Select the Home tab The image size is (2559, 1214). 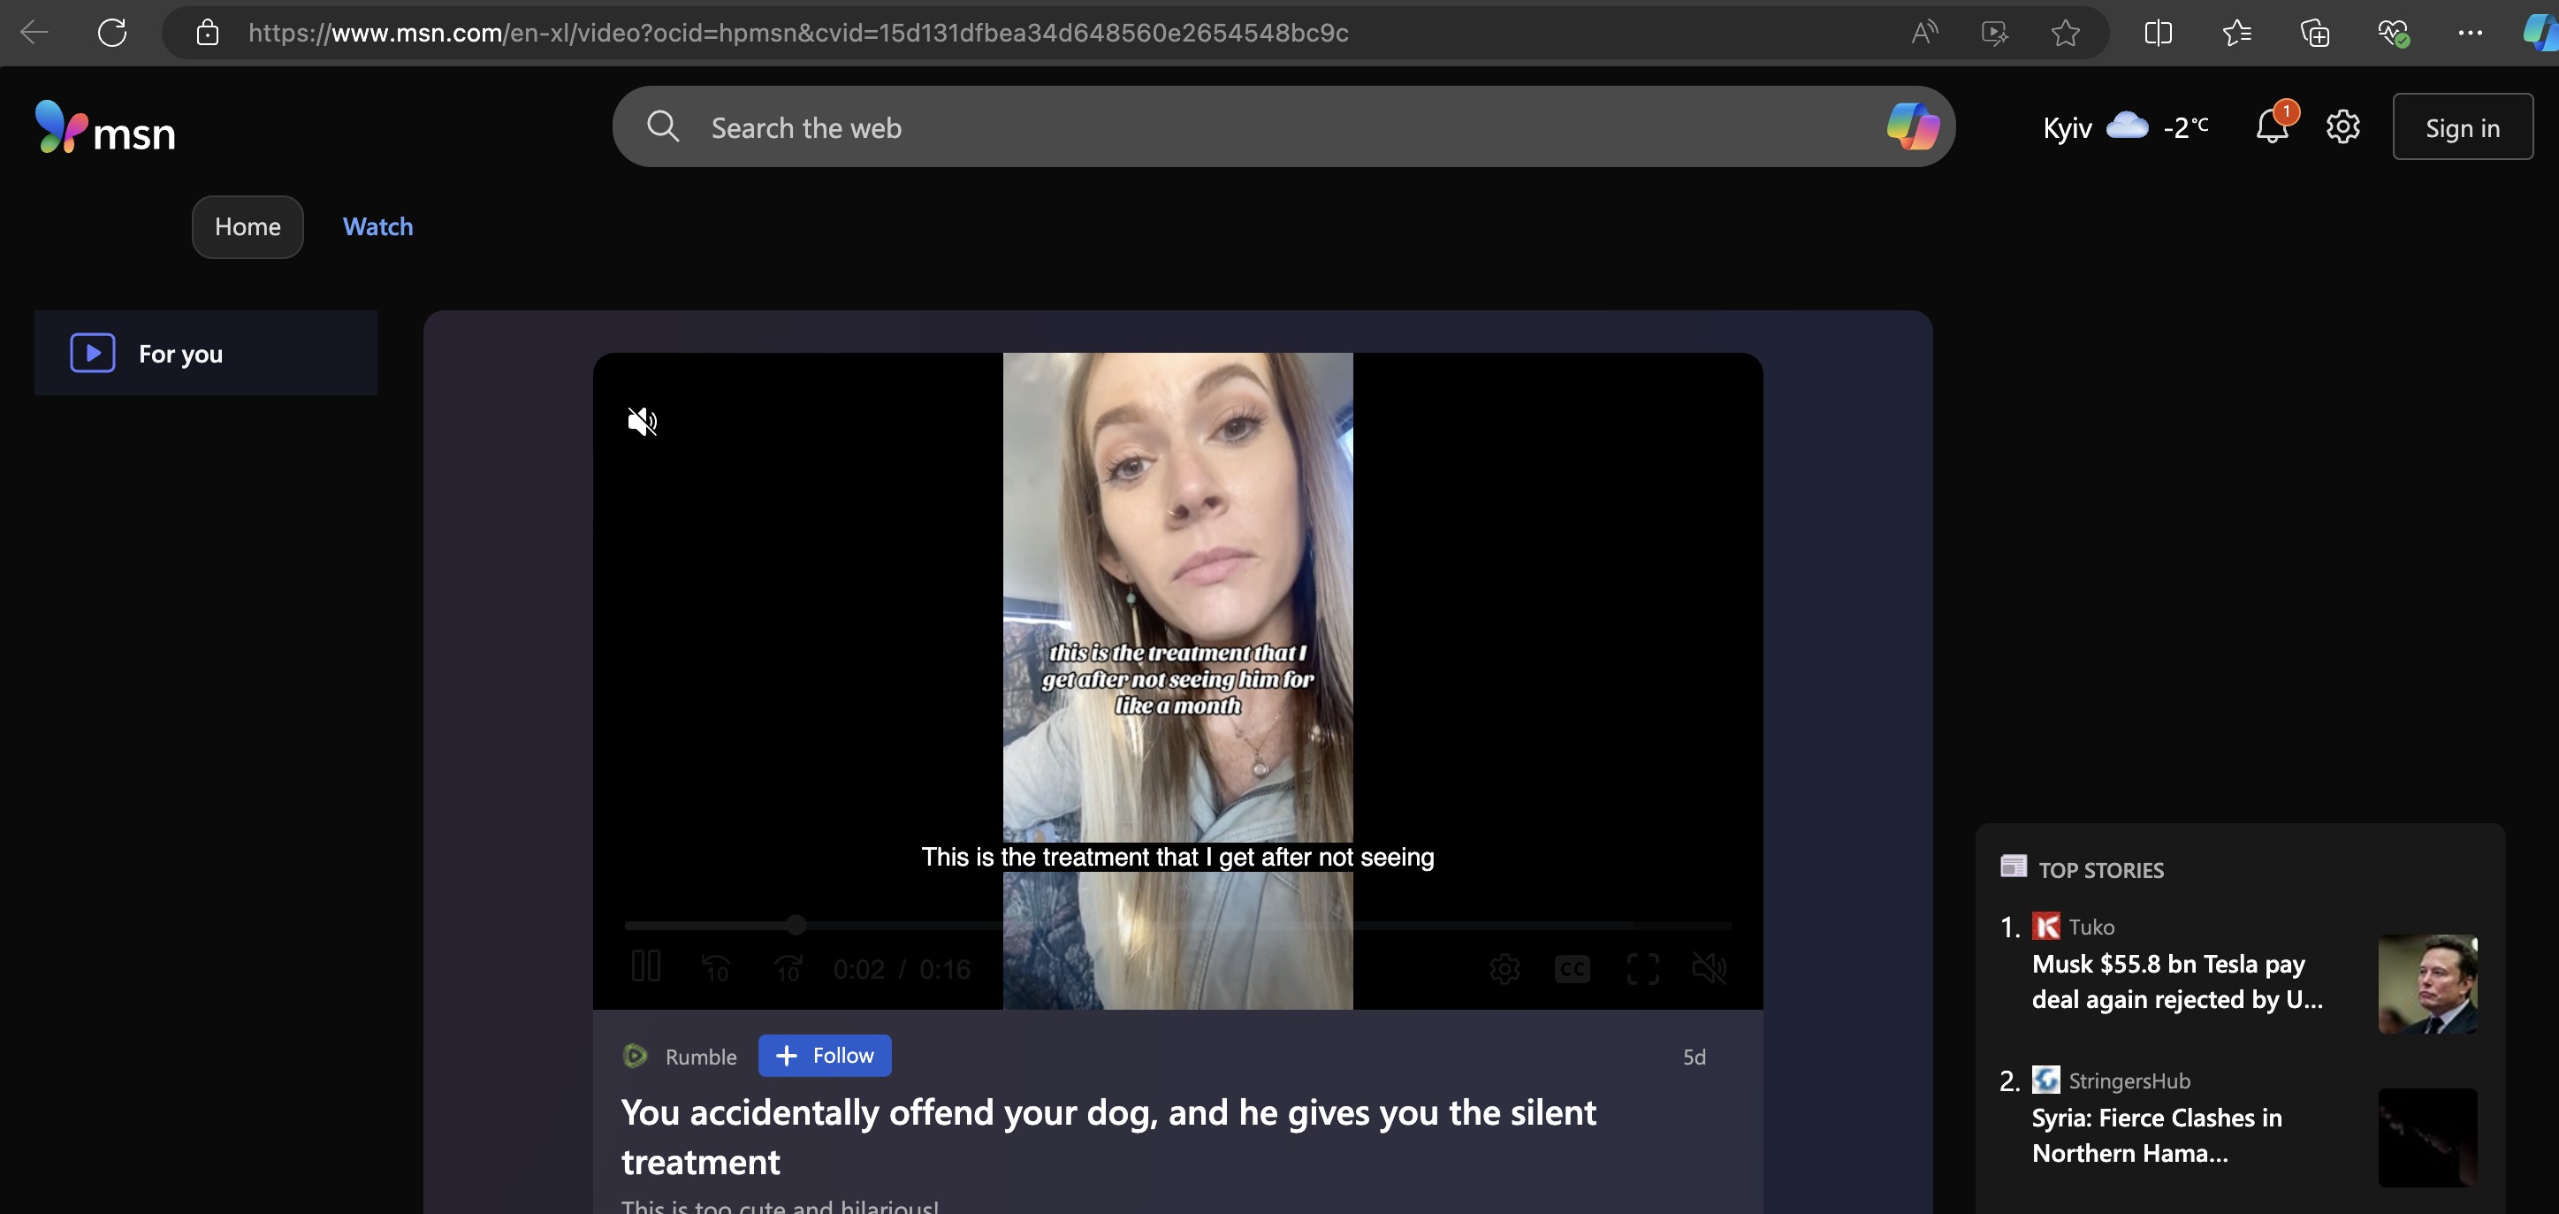point(248,227)
